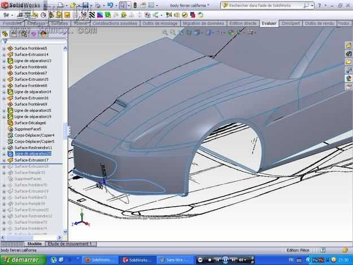Viewport: 353px width, 265px height.
Task: Open the ConfigurationManager tab icon
Action: click(x=24, y=34)
